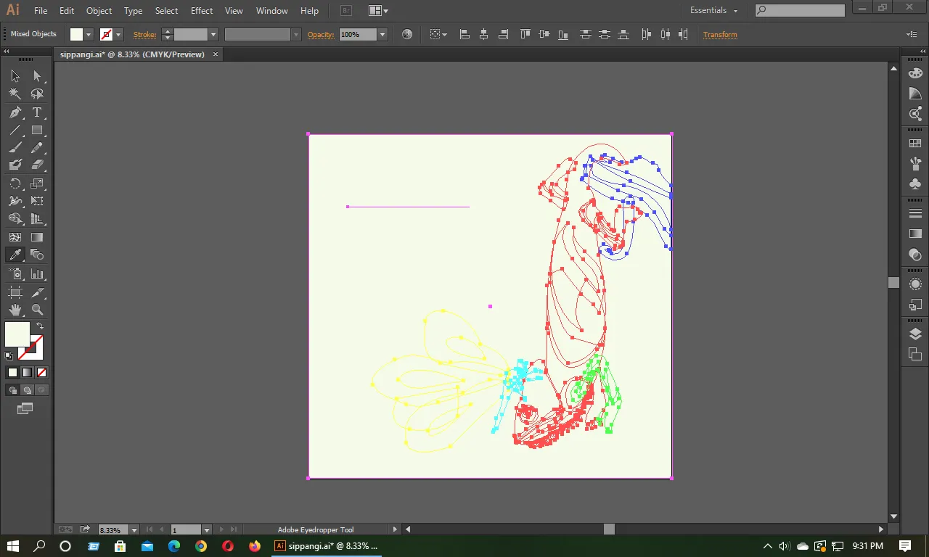Open the Effect menu
Image resolution: width=929 pixels, height=557 pixels.
click(x=202, y=11)
